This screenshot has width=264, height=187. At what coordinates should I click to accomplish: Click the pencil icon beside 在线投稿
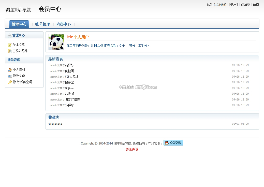click(10, 45)
